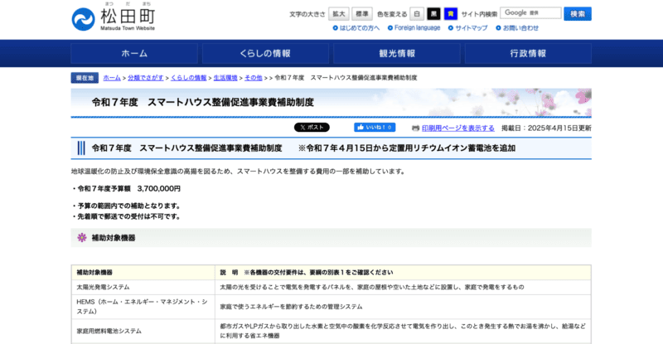
Task: Click the 検索 search button
Action: (578, 14)
